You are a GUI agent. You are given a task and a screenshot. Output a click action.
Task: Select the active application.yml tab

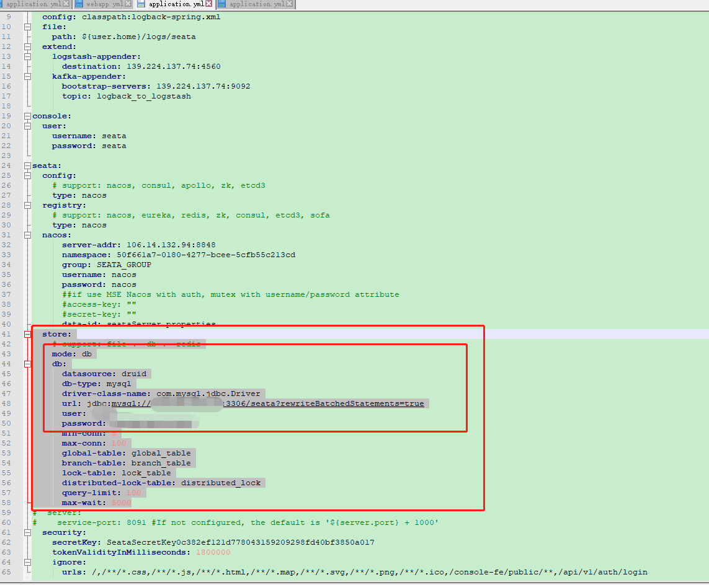(x=176, y=4)
